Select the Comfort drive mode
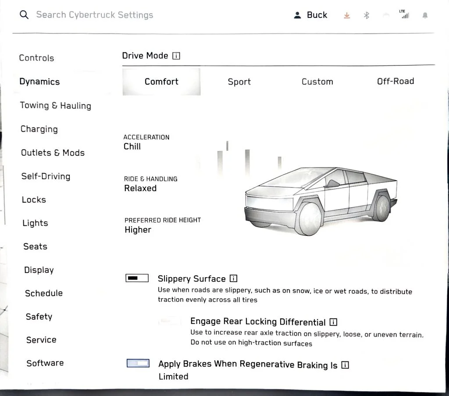This screenshot has width=449, height=396. (161, 82)
